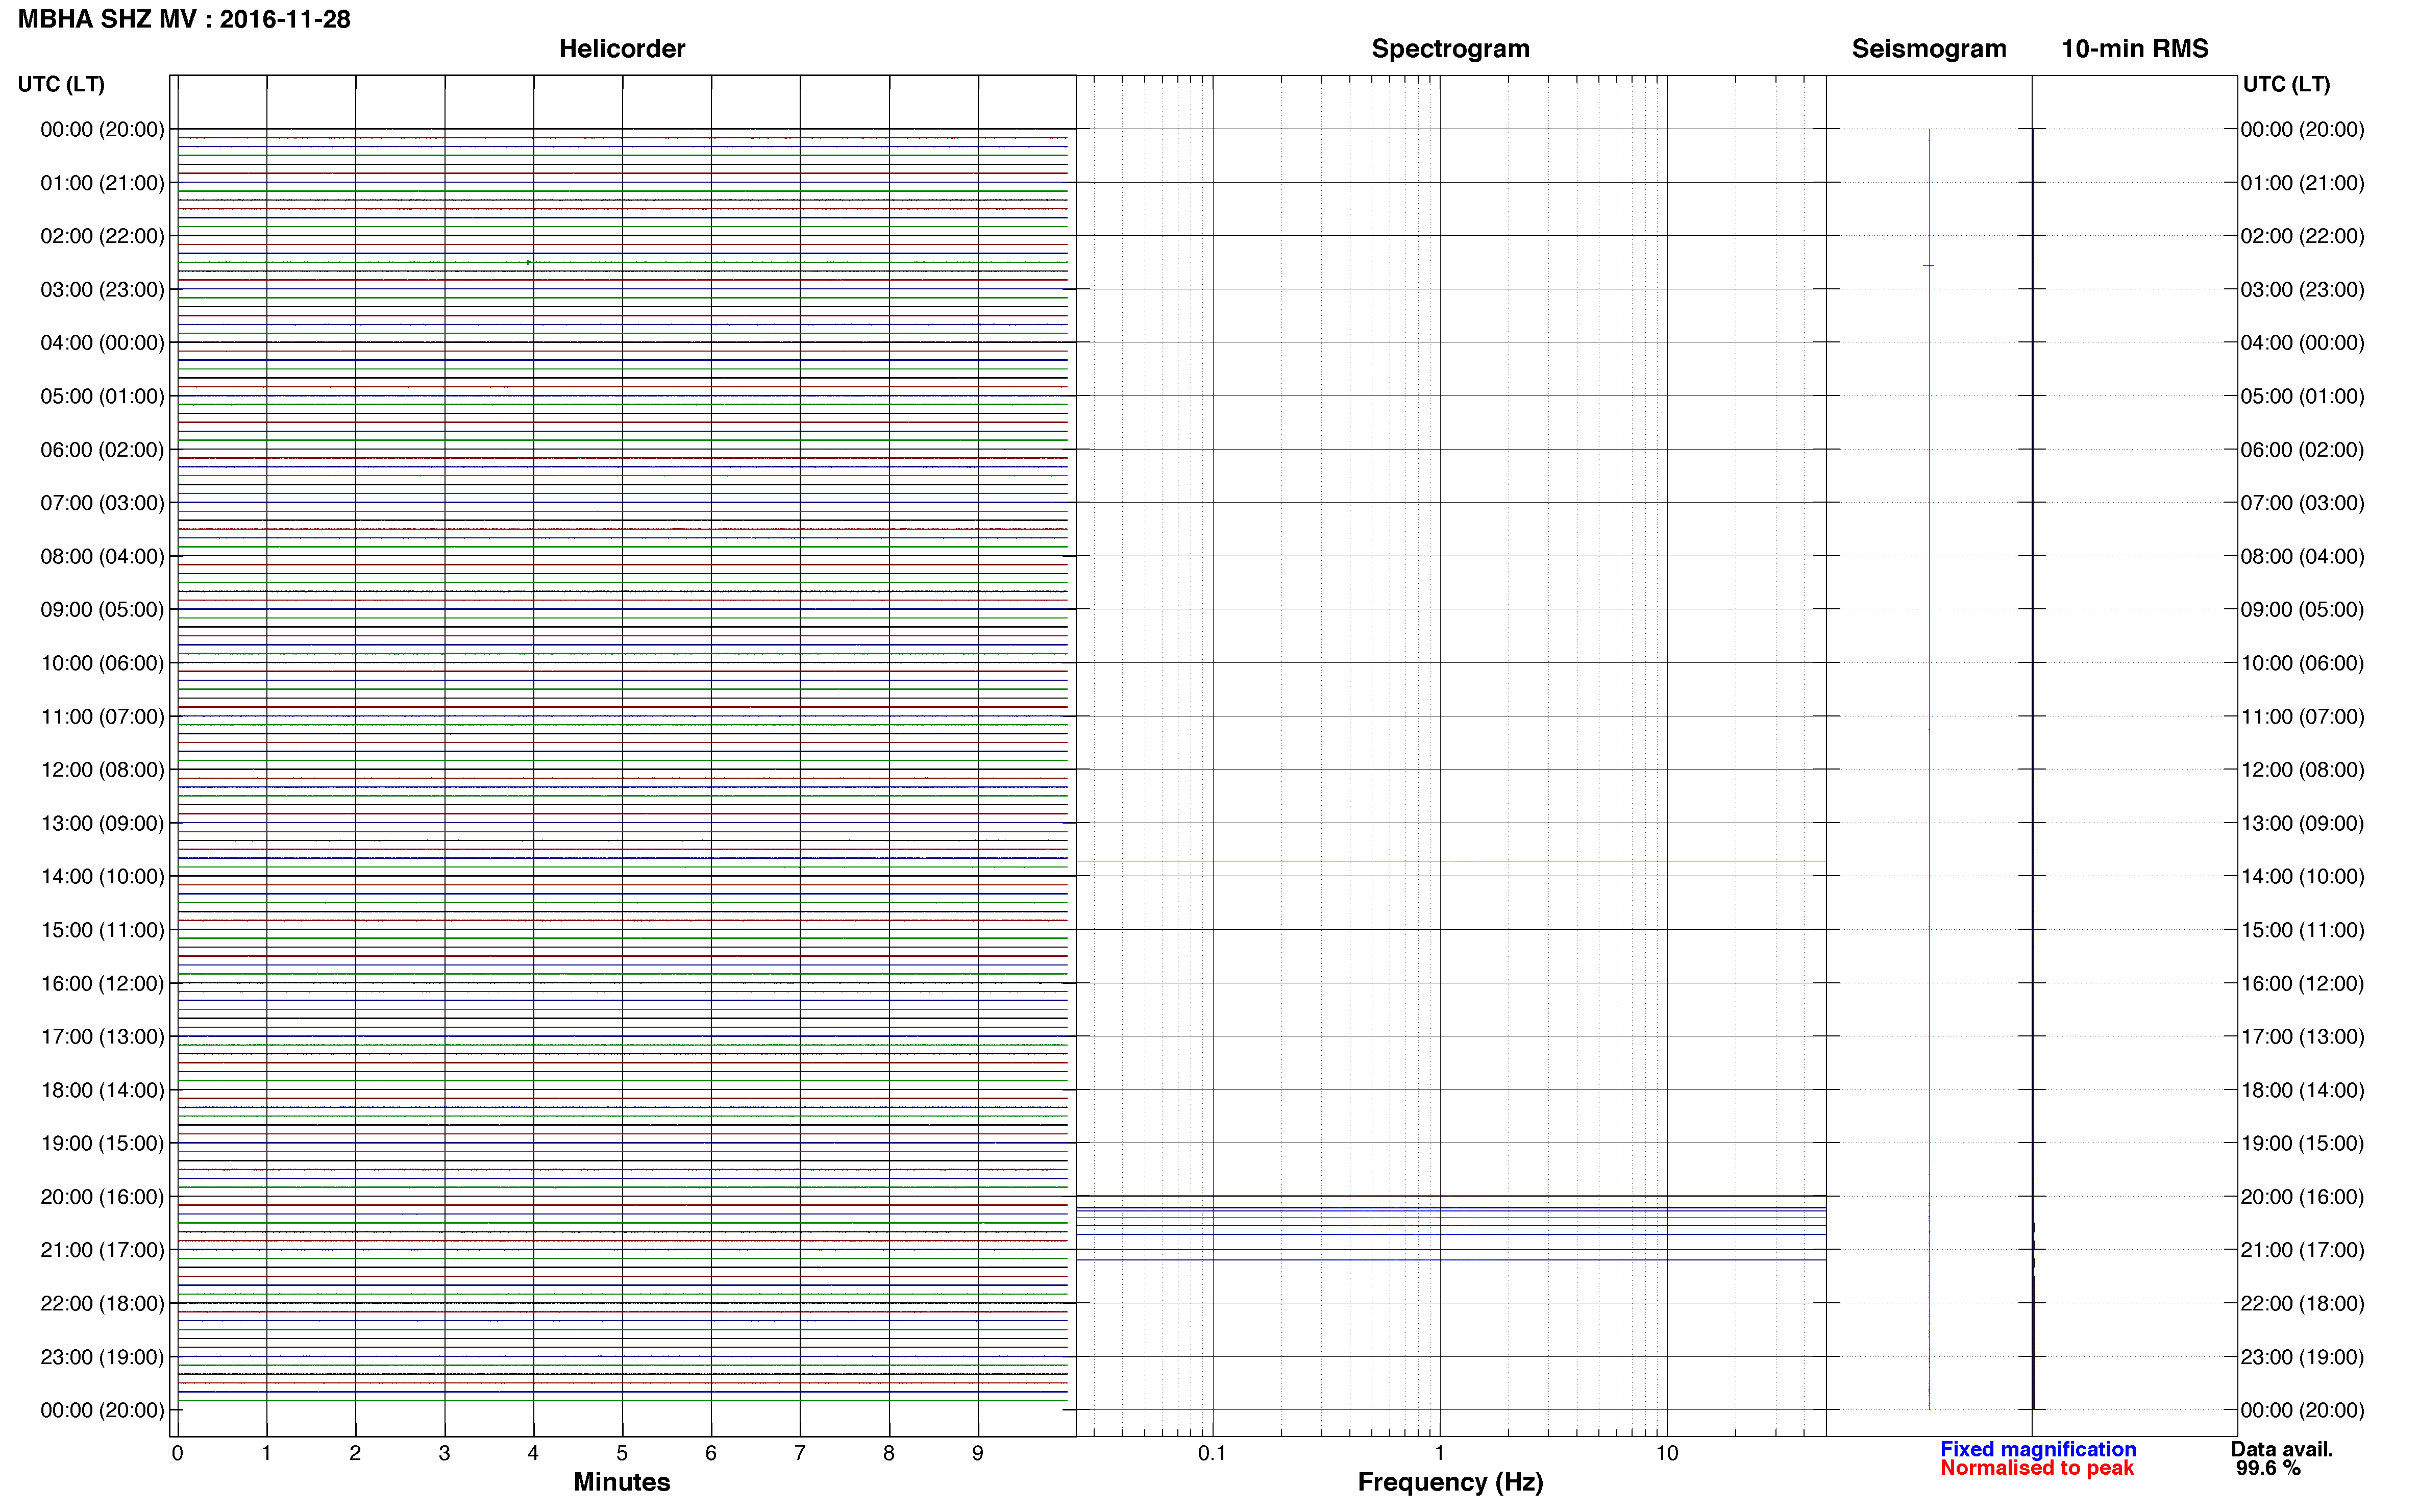Screen dimensions: 2419x1512
Task: Click the '21:00 (17:00)' label beside the RMS panel
Action: pyautogui.click(x=2302, y=1250)
